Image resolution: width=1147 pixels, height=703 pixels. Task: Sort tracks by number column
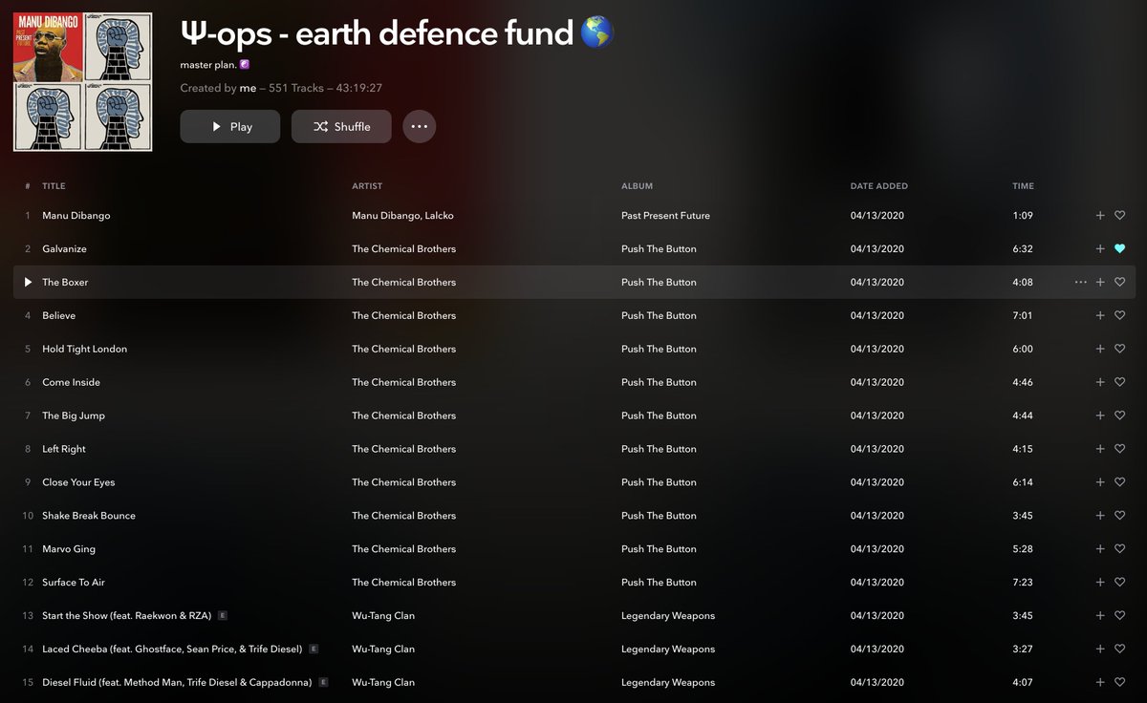(x=28, y=186)
